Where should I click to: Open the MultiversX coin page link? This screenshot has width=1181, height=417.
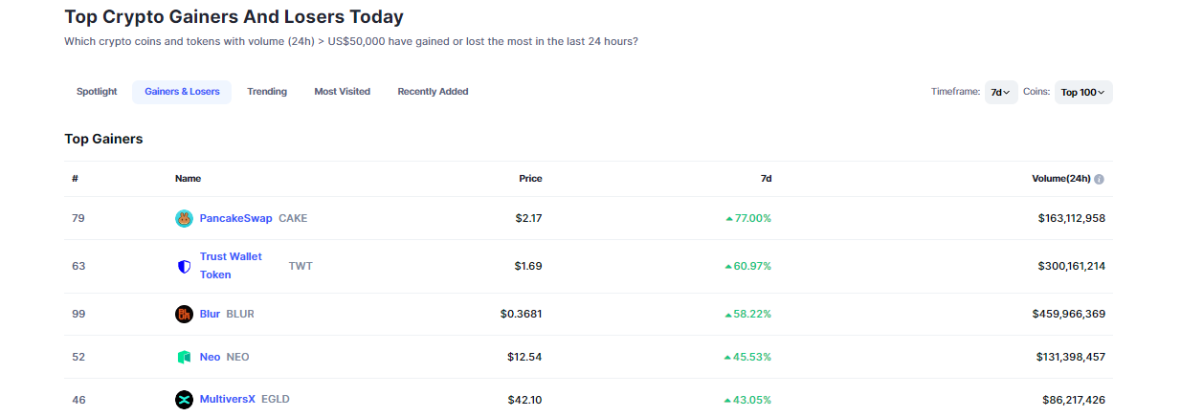tap(227, 399)
